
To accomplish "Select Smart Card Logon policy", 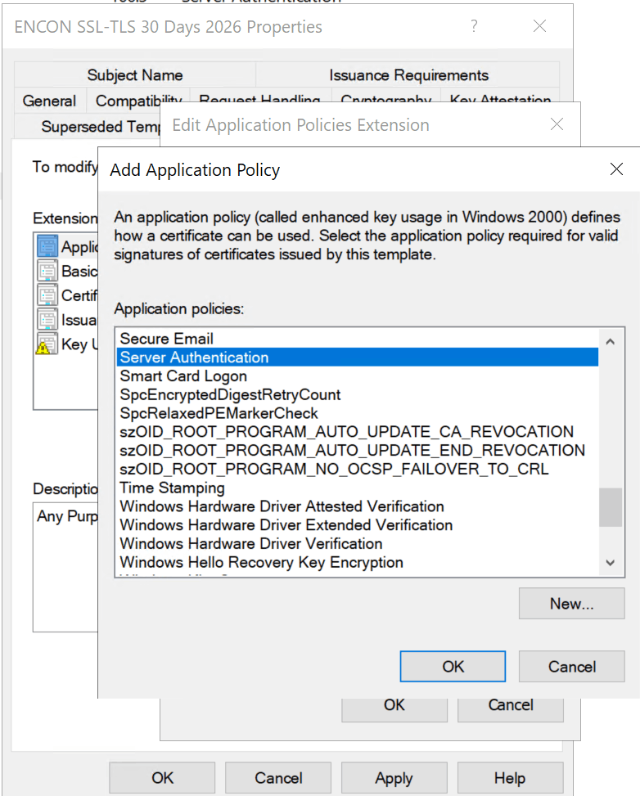I will [x=183, y=376].
